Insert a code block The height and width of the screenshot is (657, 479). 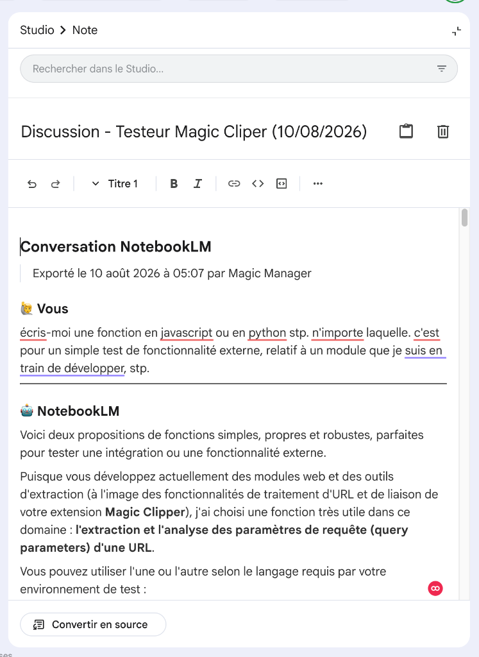[x=282, y=183]
